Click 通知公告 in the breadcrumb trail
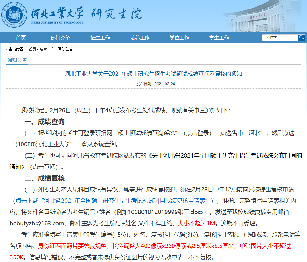The height and width of the screenshot is (262, 307). click(x=65, y=49)
